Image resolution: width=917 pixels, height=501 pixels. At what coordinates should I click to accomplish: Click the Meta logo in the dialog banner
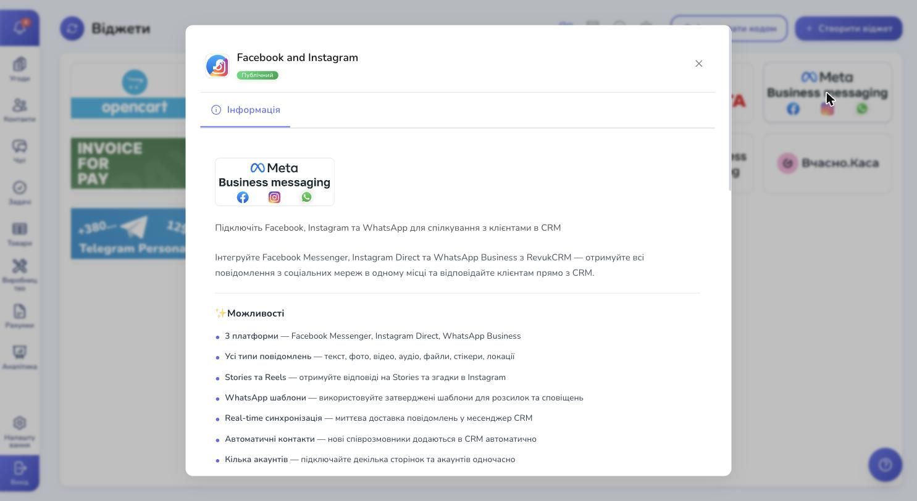[274, 168]
